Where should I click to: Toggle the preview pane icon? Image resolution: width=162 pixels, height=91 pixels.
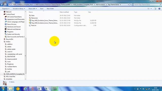[x=155, y=9]
